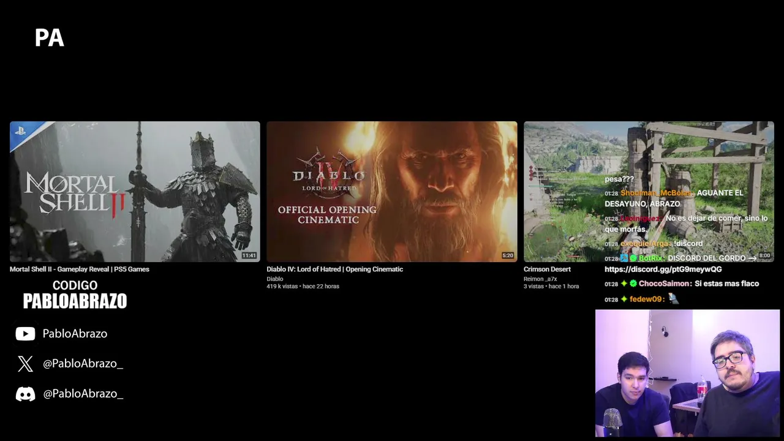Open the Diablo channel name

[x=275, y=279]
